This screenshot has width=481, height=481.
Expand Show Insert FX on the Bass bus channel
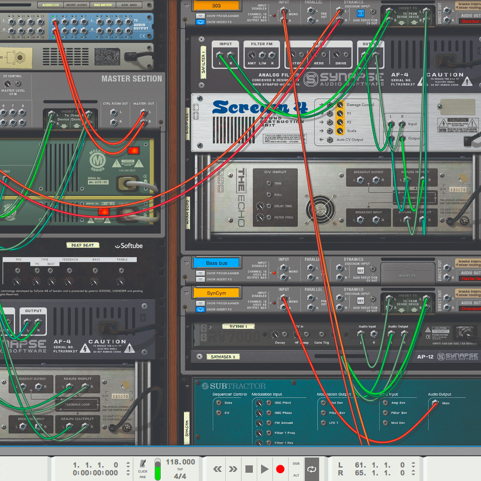200,279
